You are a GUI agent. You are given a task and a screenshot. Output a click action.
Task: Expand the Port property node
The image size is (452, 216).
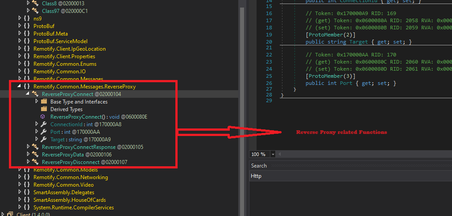pos(37,132)
